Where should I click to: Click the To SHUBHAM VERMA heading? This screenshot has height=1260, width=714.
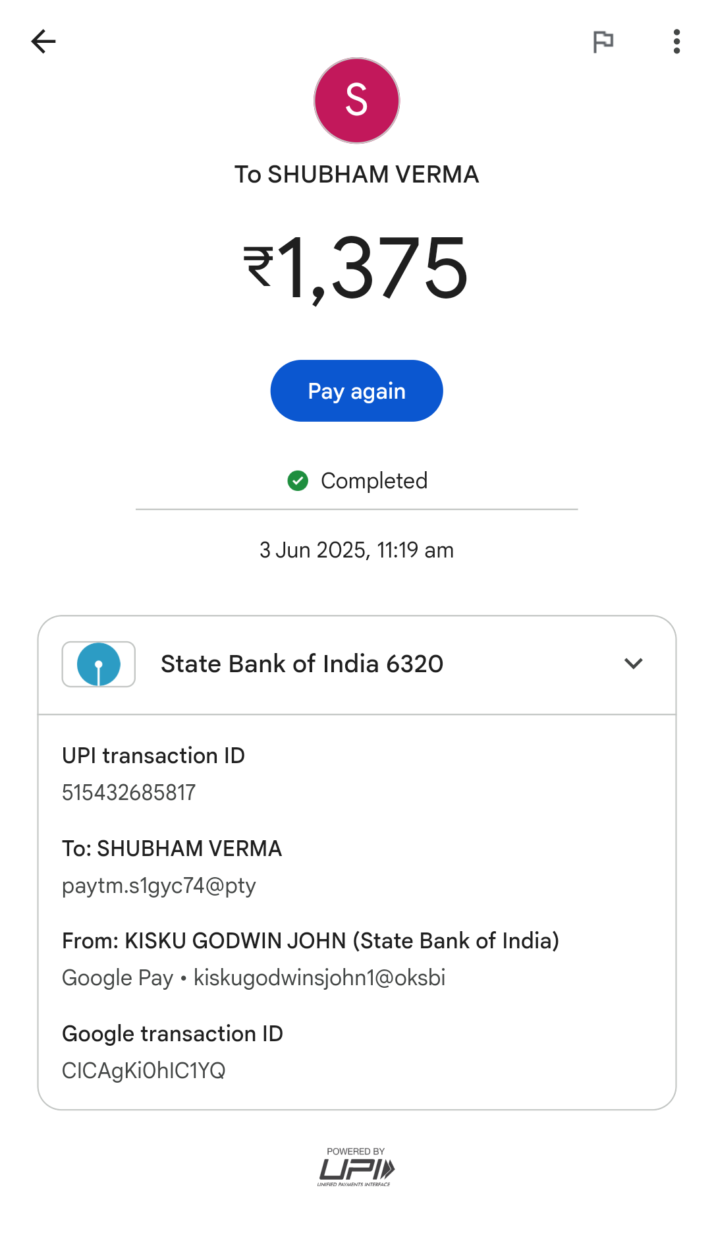coord(356,175)
